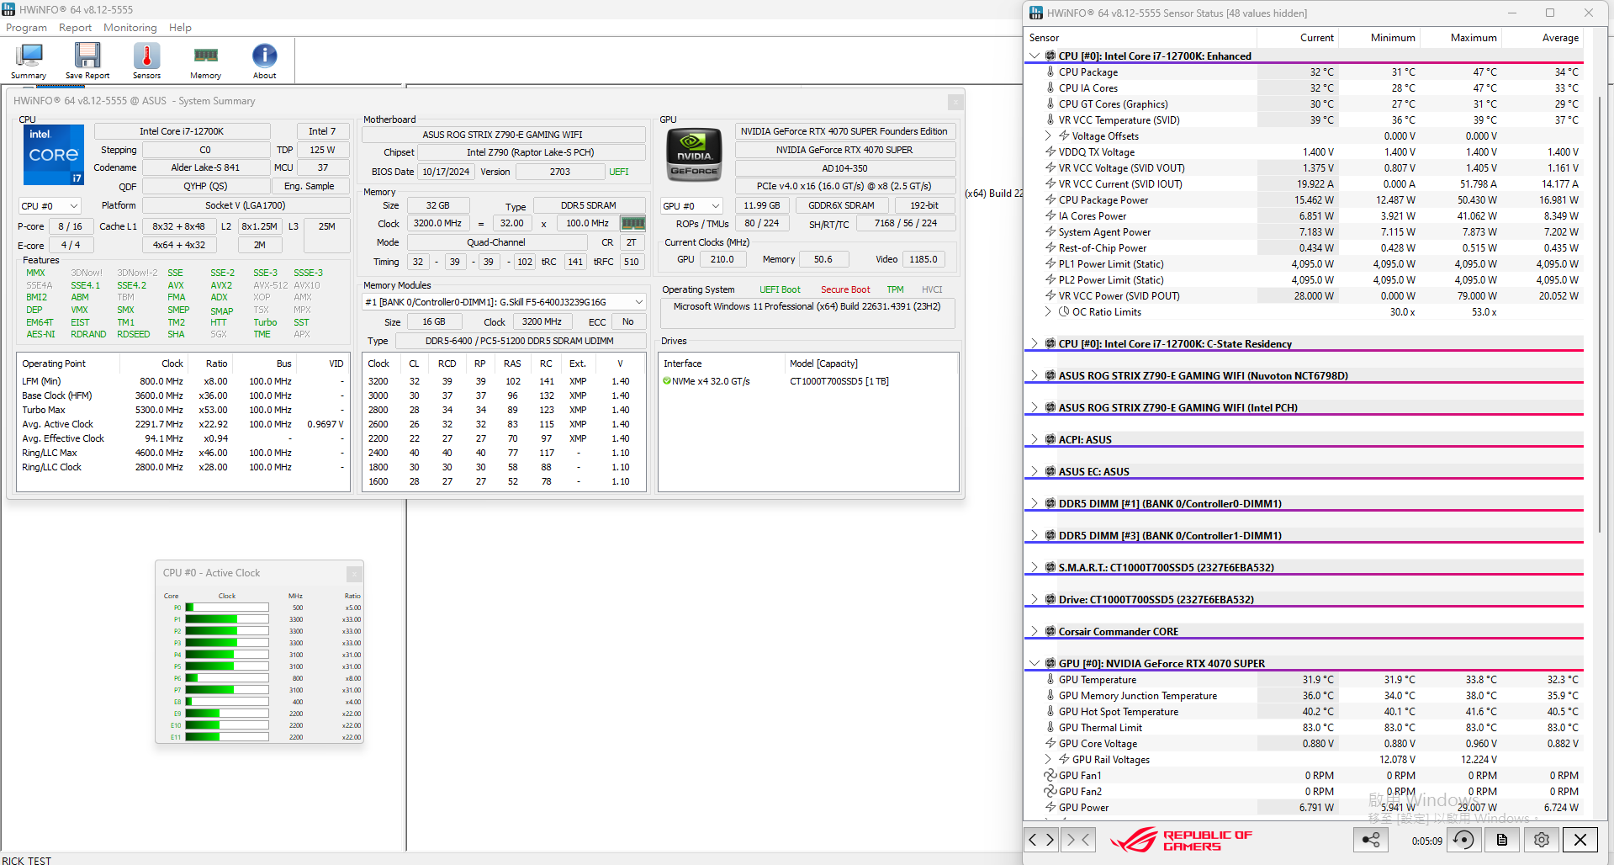Select the GPU Hot Spot Temperature row
Screen dimensions: 1614x865
(1304, 712)
